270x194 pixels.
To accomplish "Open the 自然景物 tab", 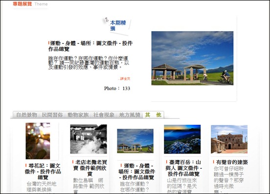I will coord(27,115).
